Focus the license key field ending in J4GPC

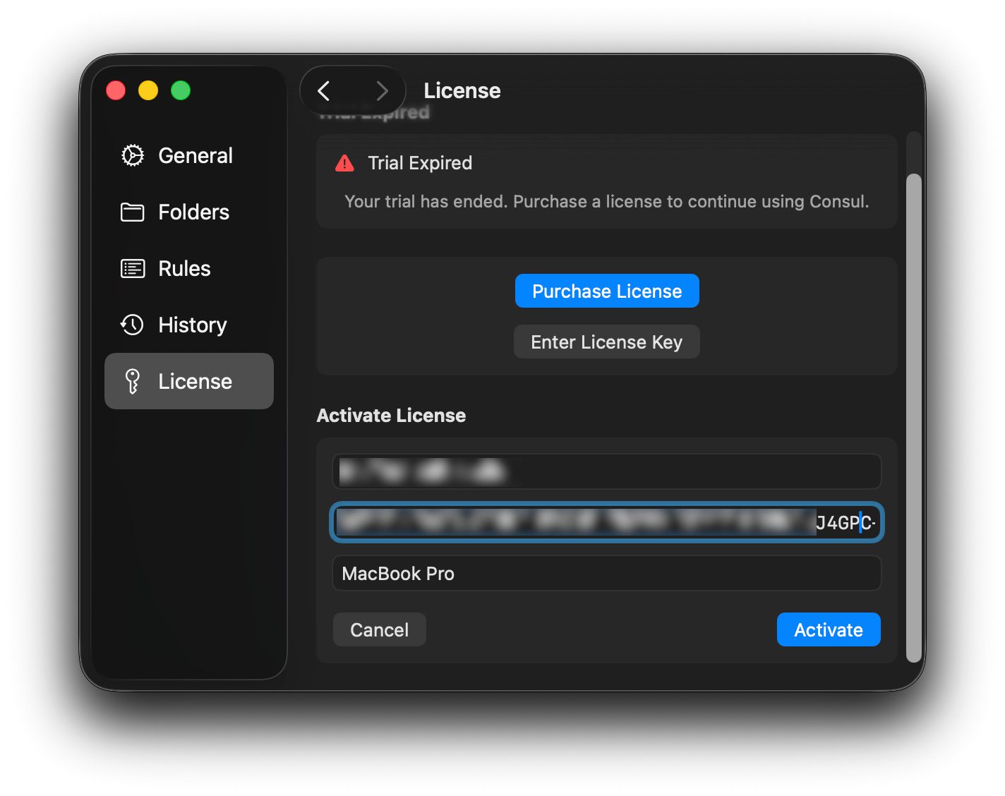[607, 522]
